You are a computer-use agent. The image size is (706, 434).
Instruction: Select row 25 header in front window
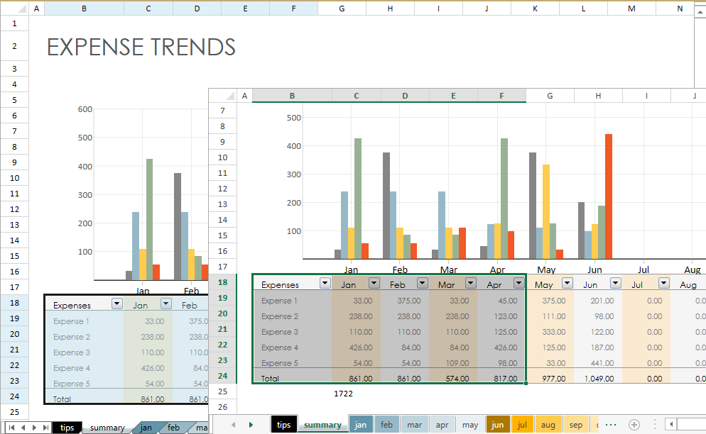222,391
